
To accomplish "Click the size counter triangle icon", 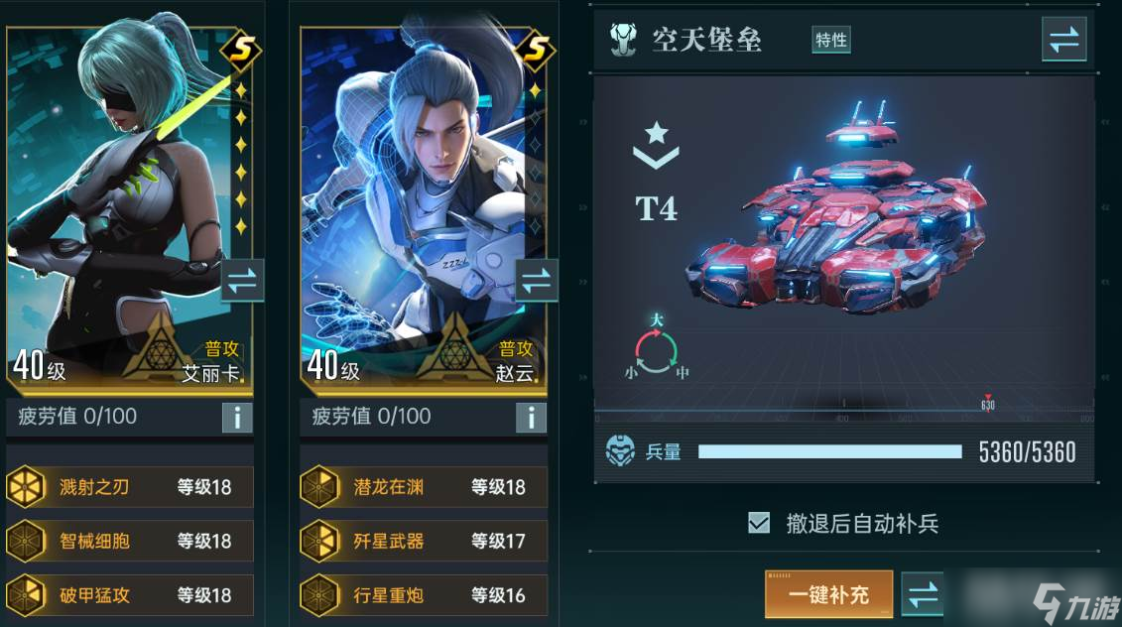I will (656, 348).
